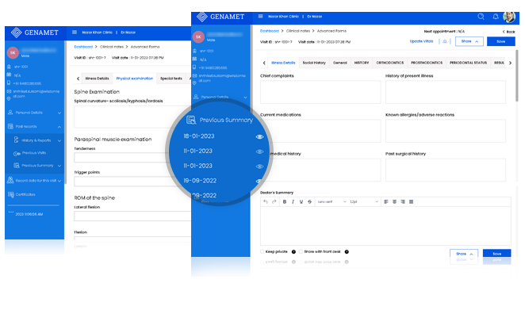
Task: Align text left in summary editor
Action: (386, 201)
